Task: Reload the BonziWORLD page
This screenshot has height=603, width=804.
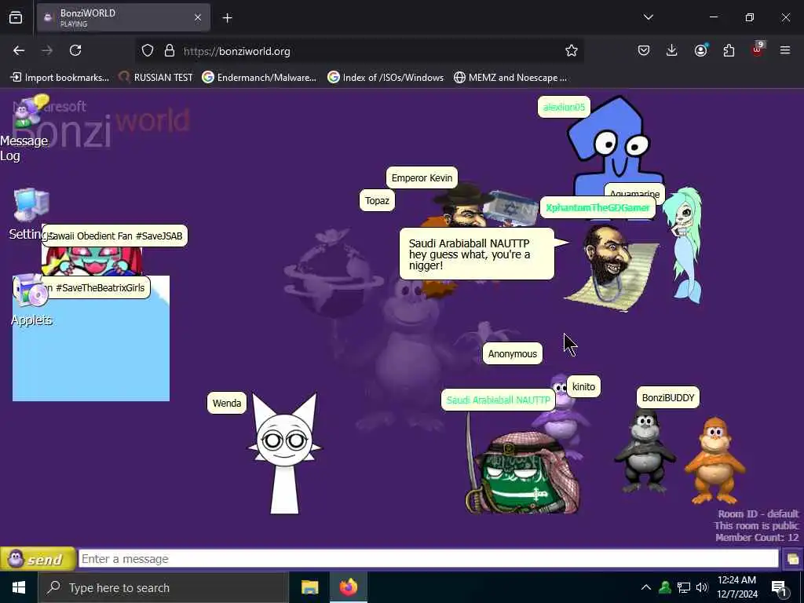Action: 75,51
